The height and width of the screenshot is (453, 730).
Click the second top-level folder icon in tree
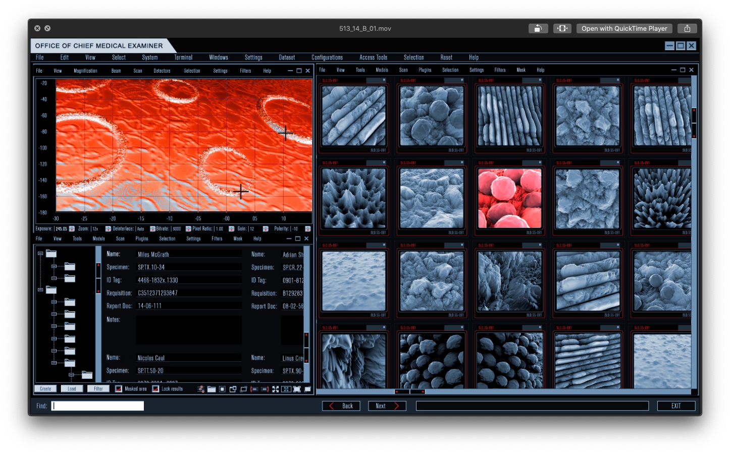click(51, 290)
